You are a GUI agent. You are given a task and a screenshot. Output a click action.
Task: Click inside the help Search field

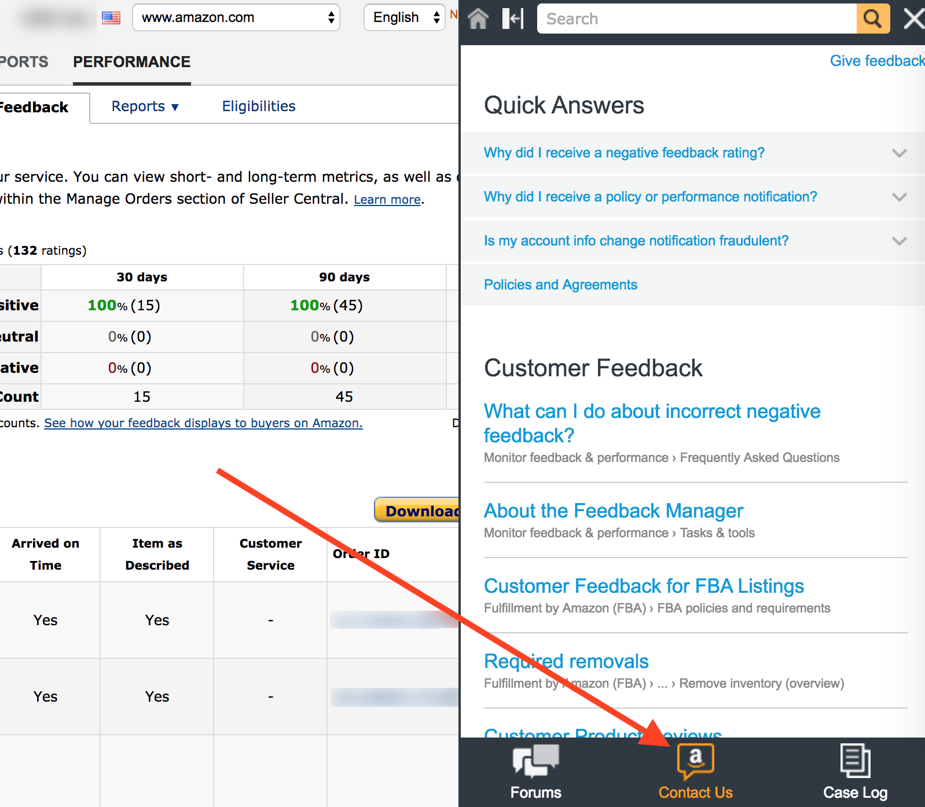[697, 19]
